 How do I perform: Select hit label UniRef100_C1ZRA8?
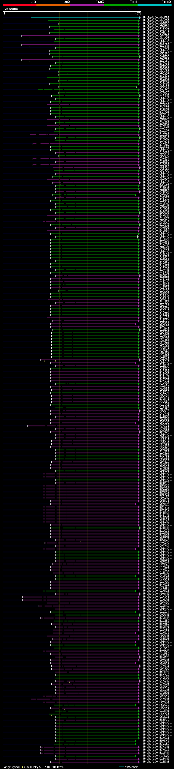coord(156,762)
